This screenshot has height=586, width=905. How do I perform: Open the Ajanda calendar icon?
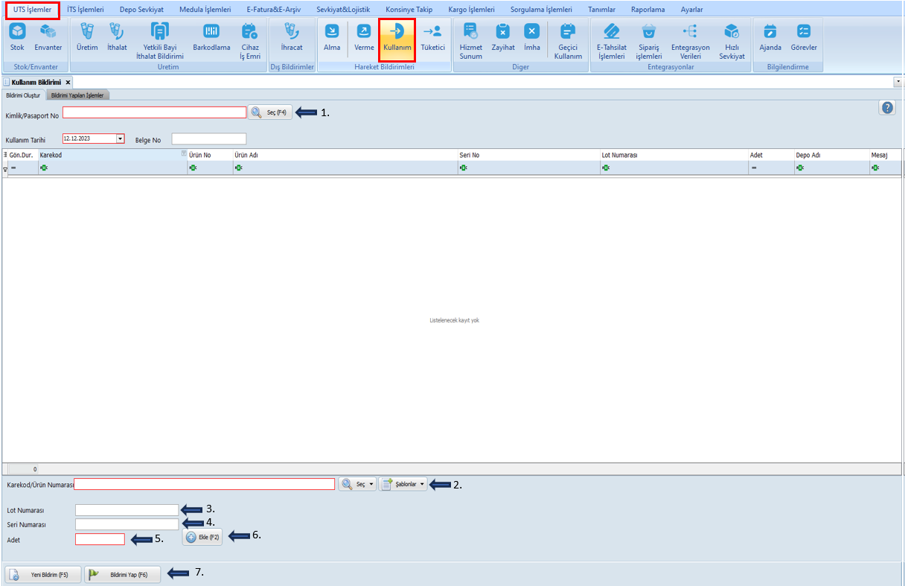pos(770,37)
